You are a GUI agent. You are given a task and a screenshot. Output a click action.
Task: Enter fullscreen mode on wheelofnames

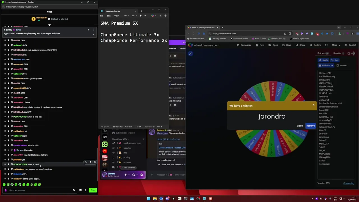326,45
